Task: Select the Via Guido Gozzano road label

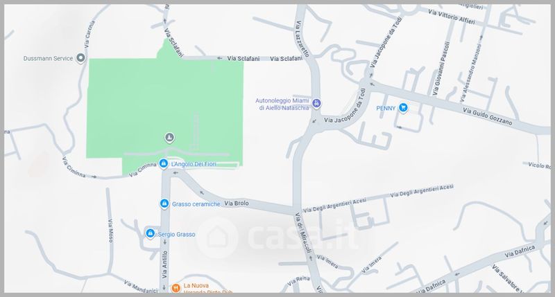Action: coord(488,116)
